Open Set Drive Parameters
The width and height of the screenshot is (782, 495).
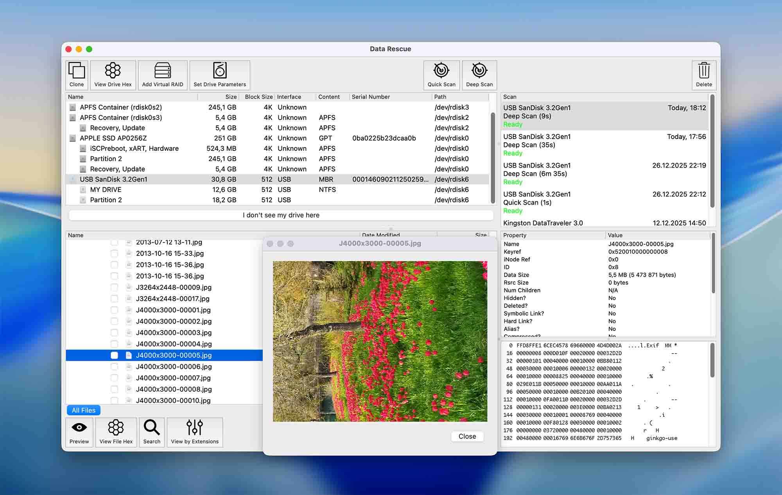coord(219,75)
